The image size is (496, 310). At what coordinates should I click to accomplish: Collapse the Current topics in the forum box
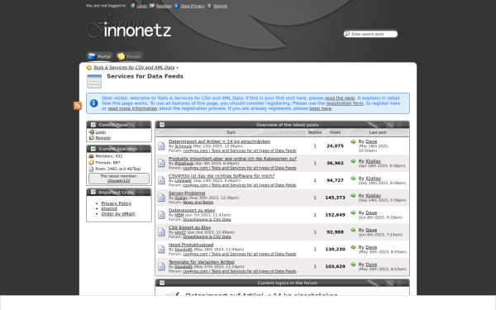(x=162, y=283)
